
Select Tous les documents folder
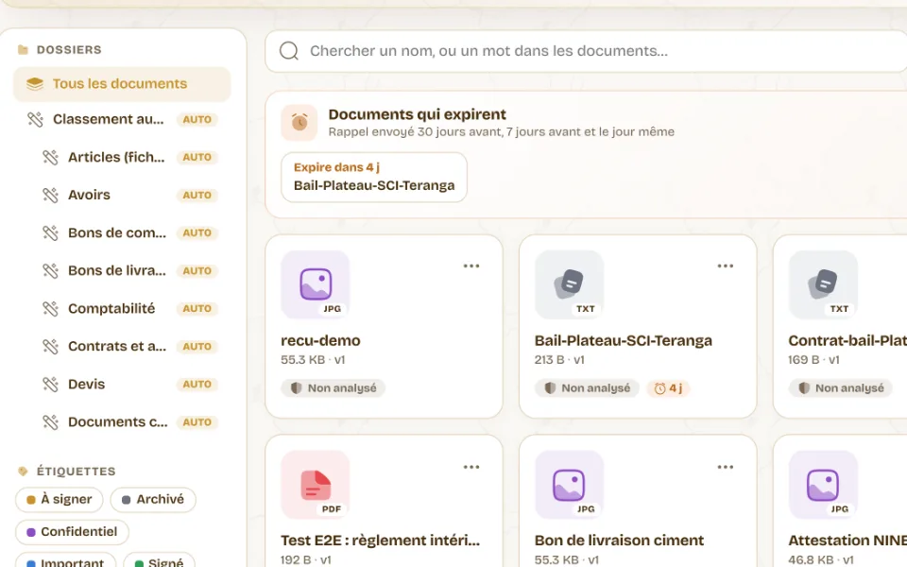[x=122, y=84]
